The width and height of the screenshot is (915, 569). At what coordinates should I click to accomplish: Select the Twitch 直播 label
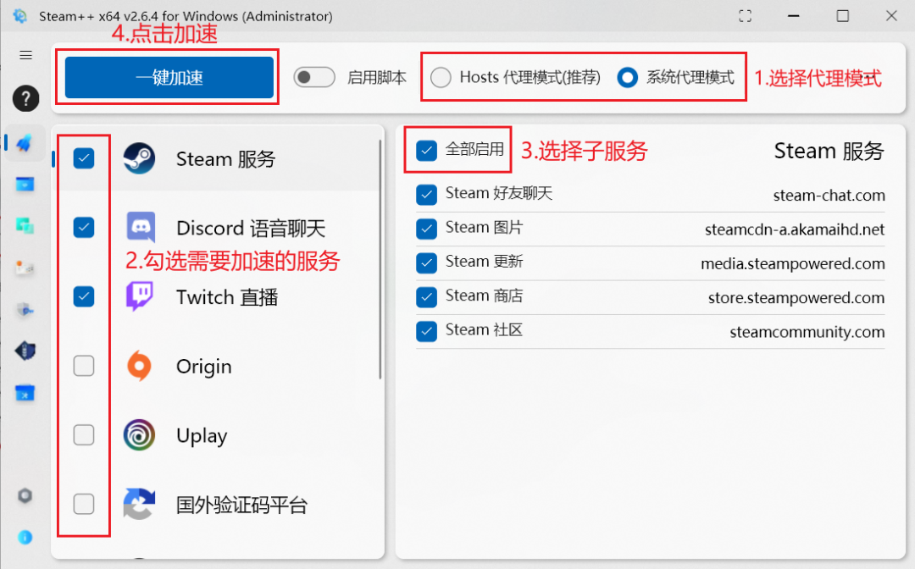pyautogui.click(x=227, y=297)
